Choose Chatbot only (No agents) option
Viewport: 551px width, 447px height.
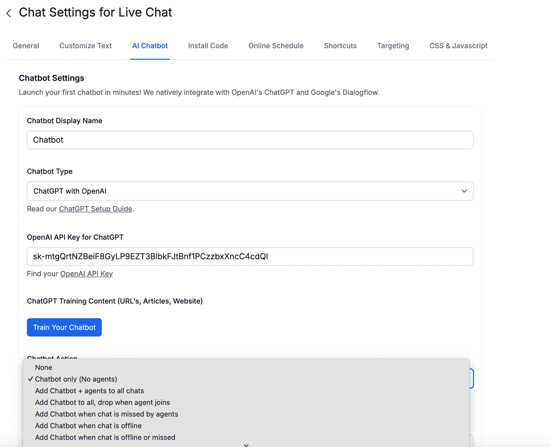pos(76,379)
